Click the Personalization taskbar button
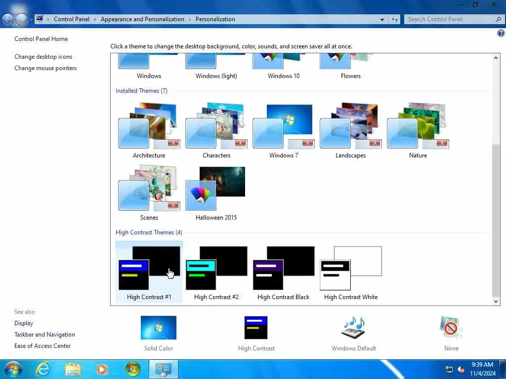The width and height of the screenshot is (506, 379). (163, 369)
